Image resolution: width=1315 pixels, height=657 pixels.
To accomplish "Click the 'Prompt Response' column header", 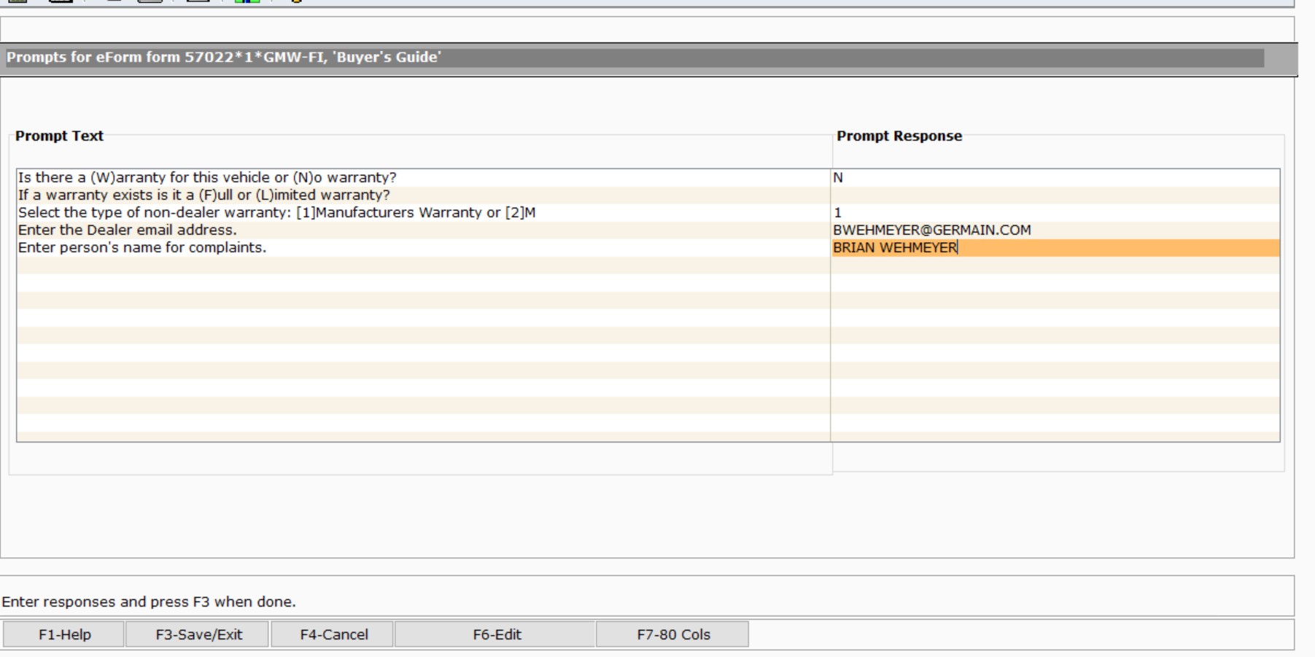I will (899, 136).
